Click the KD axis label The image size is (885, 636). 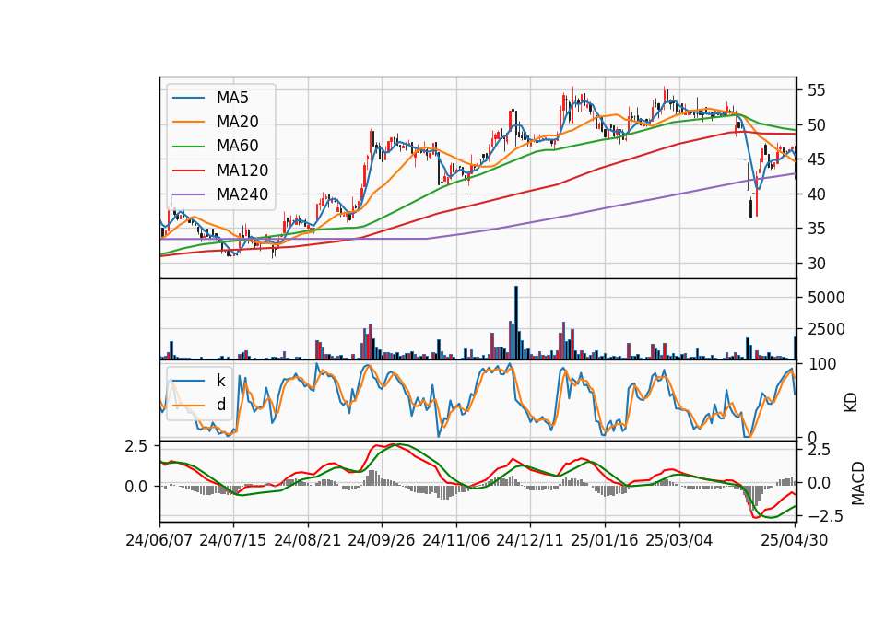coord(851,402)
